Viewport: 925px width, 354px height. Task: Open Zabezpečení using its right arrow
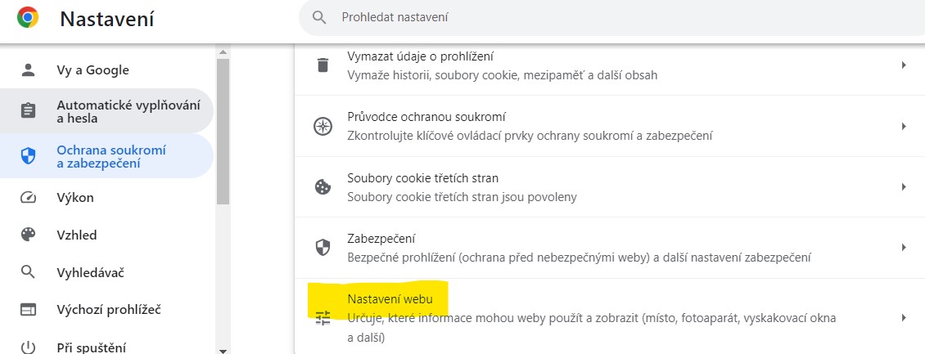[x=904, y=248]
